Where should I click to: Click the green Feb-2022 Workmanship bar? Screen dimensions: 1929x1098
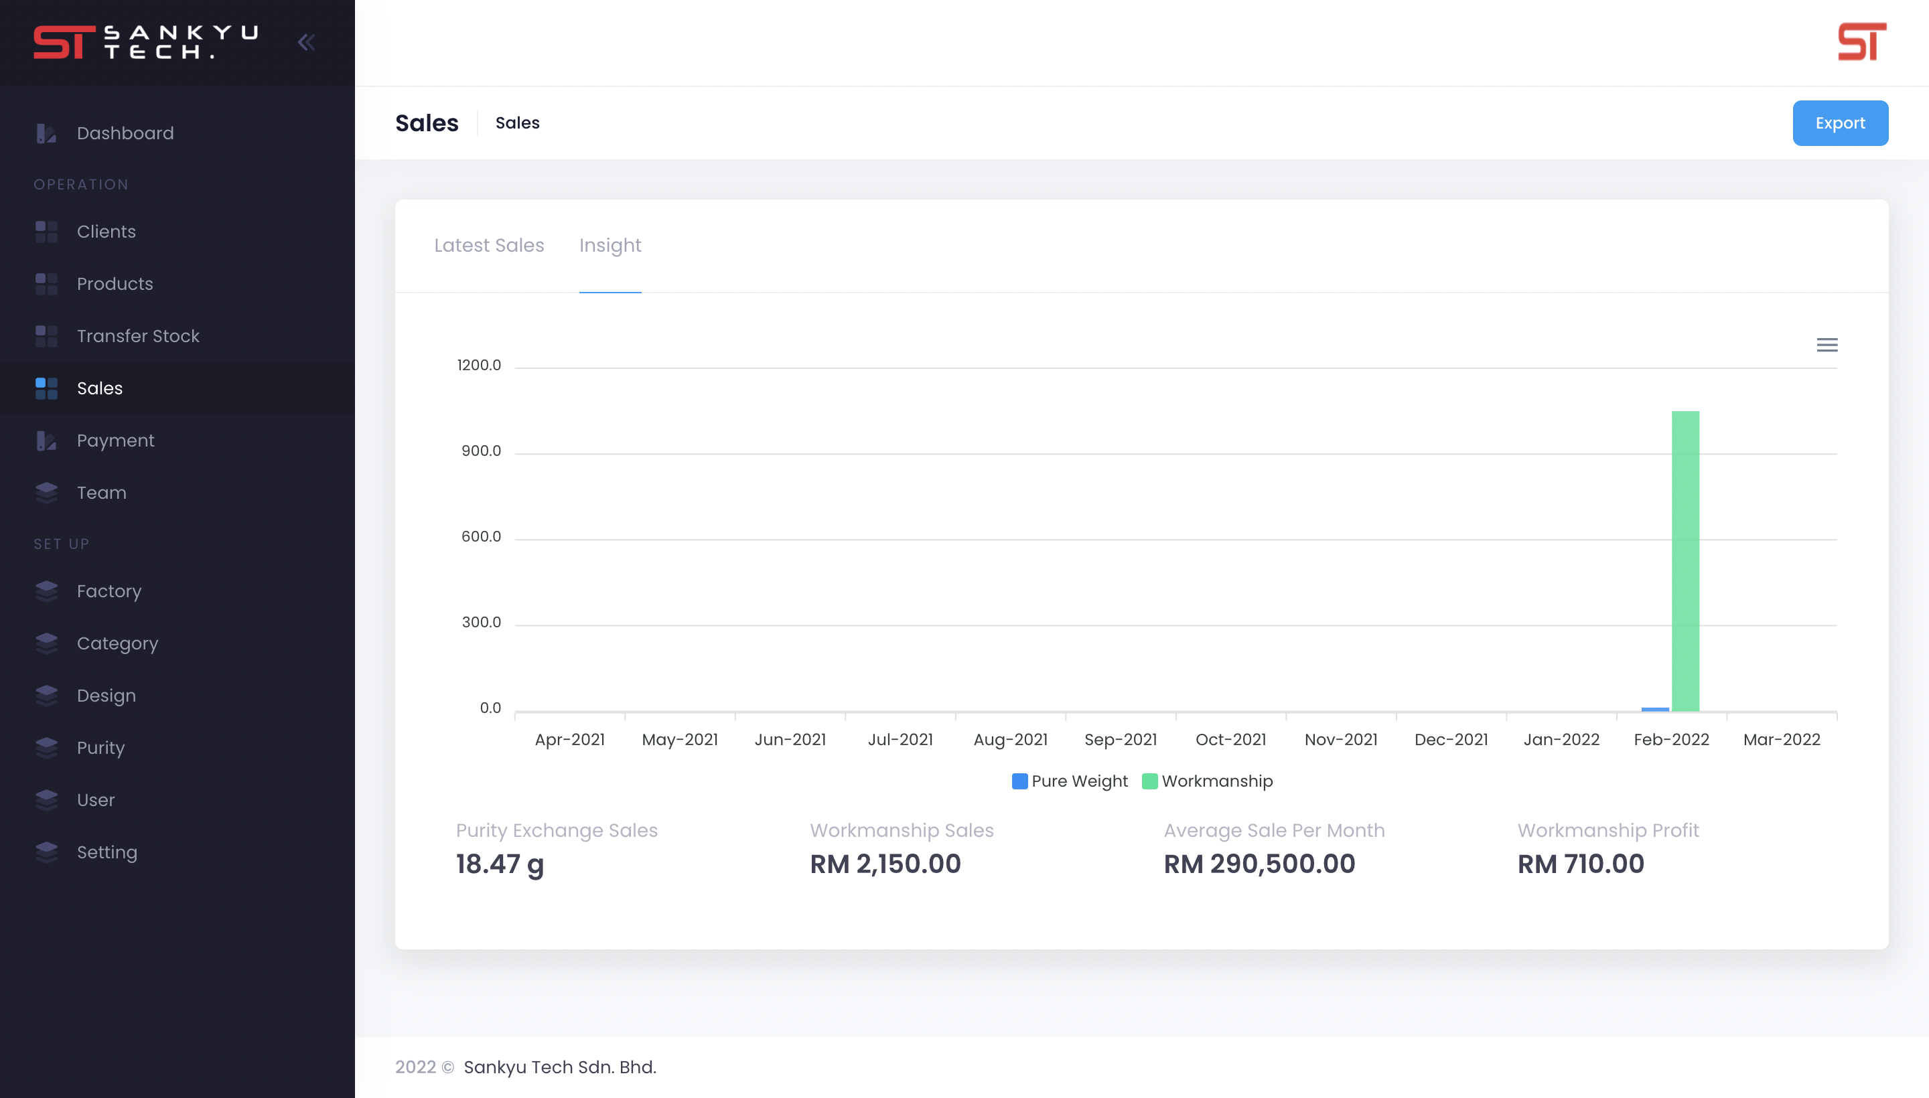point(1685,561)
